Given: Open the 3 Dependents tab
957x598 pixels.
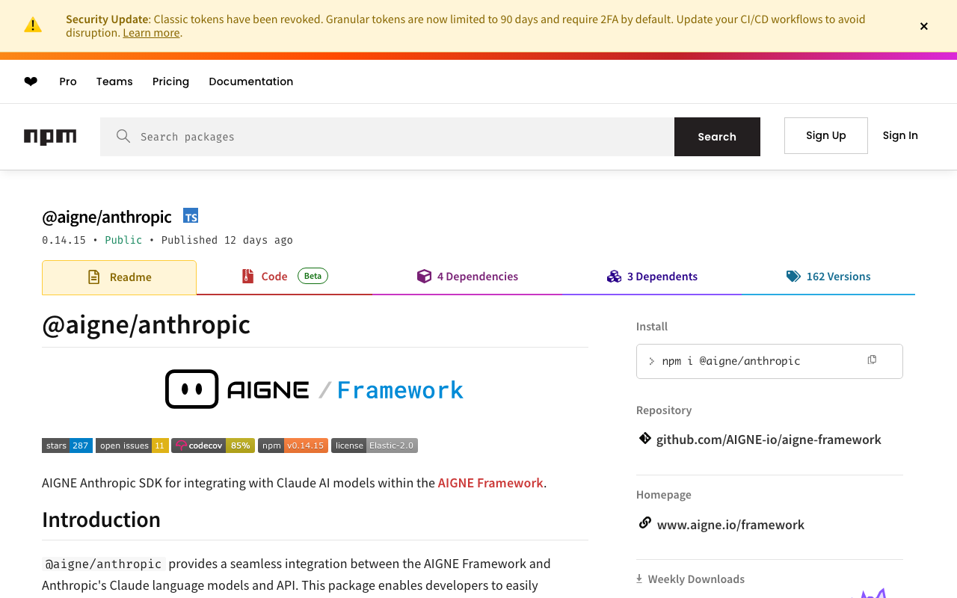Looking at the screenshot, I should click(x=652, y=277).
